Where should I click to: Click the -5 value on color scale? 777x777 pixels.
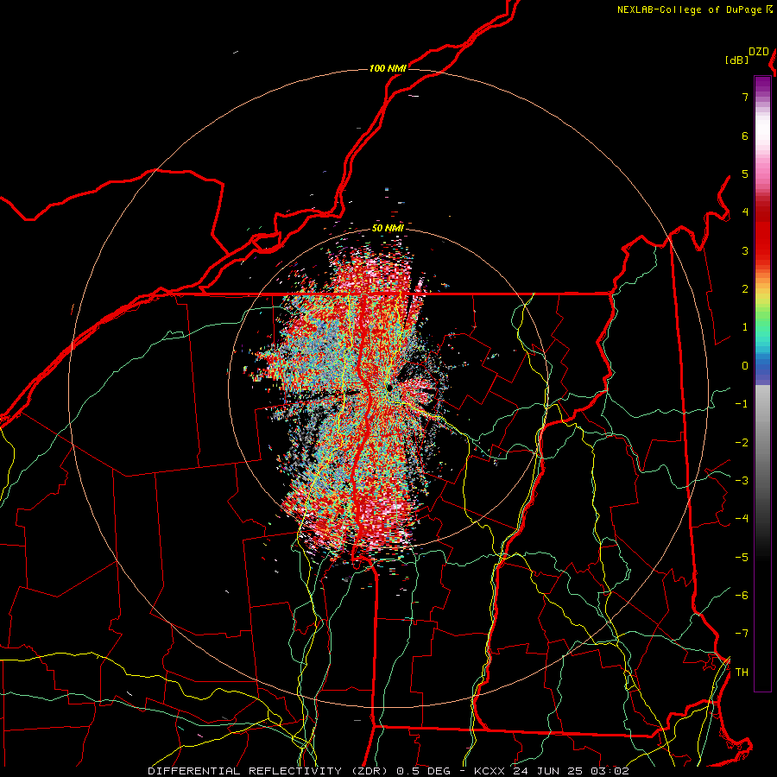pos(742,558)
